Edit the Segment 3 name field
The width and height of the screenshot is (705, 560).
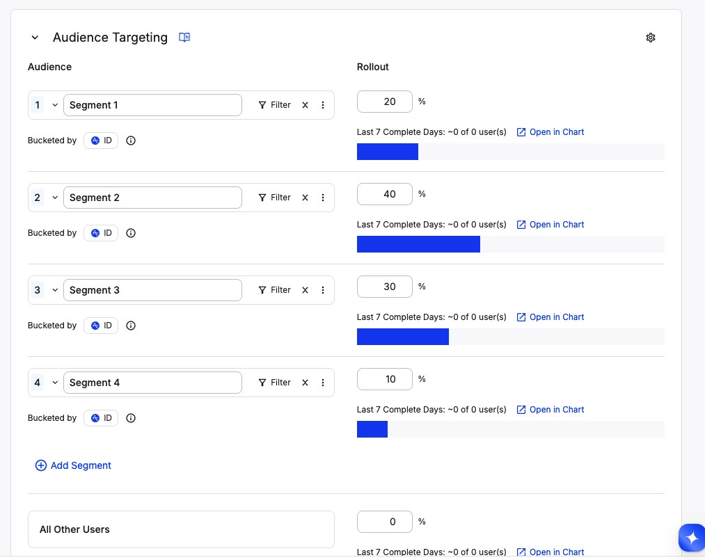click(x=153, y=290)
